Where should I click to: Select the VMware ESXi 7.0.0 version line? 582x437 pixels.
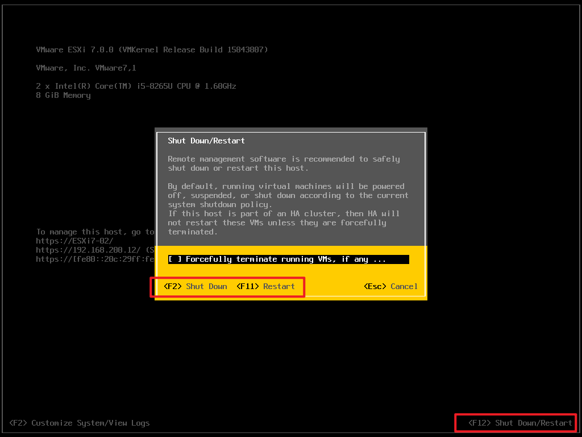click(x=152, y=50)
